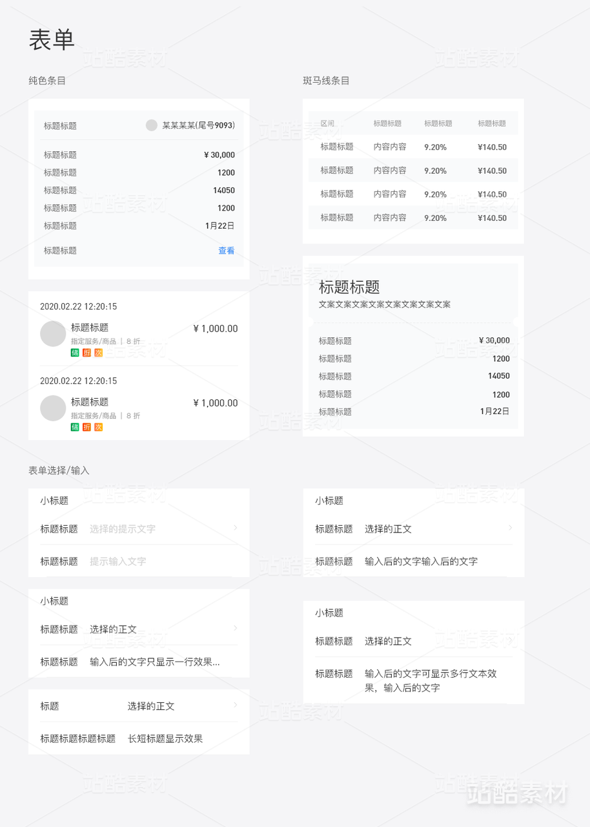Open the 查看 link

coord(227,251)
